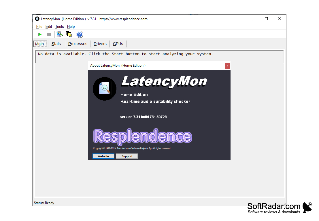Click the gray stop monitoring icon
Image resolution: width=319 pixels, height=221 pixels.
(x=49, y=34)
